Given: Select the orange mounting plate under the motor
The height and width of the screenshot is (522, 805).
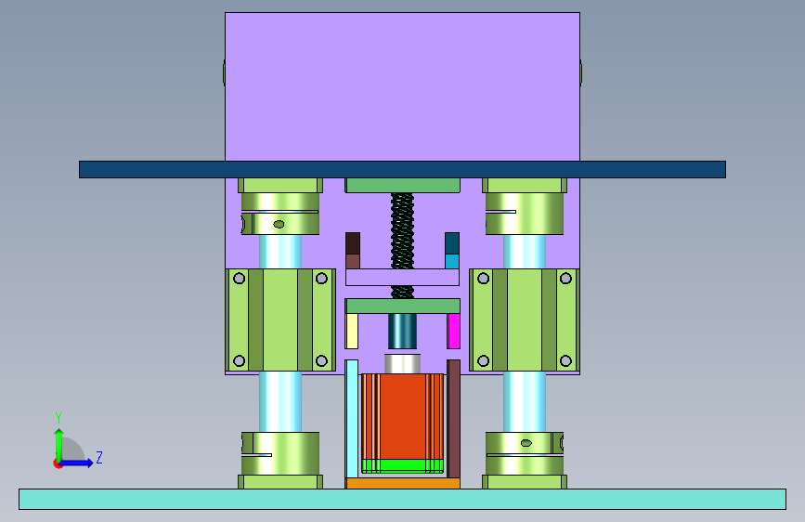Looking at the screenshot, I should click(x=403, y=484).
